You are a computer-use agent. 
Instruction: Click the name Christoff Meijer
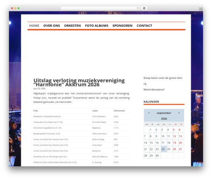(x=99, y=122)
